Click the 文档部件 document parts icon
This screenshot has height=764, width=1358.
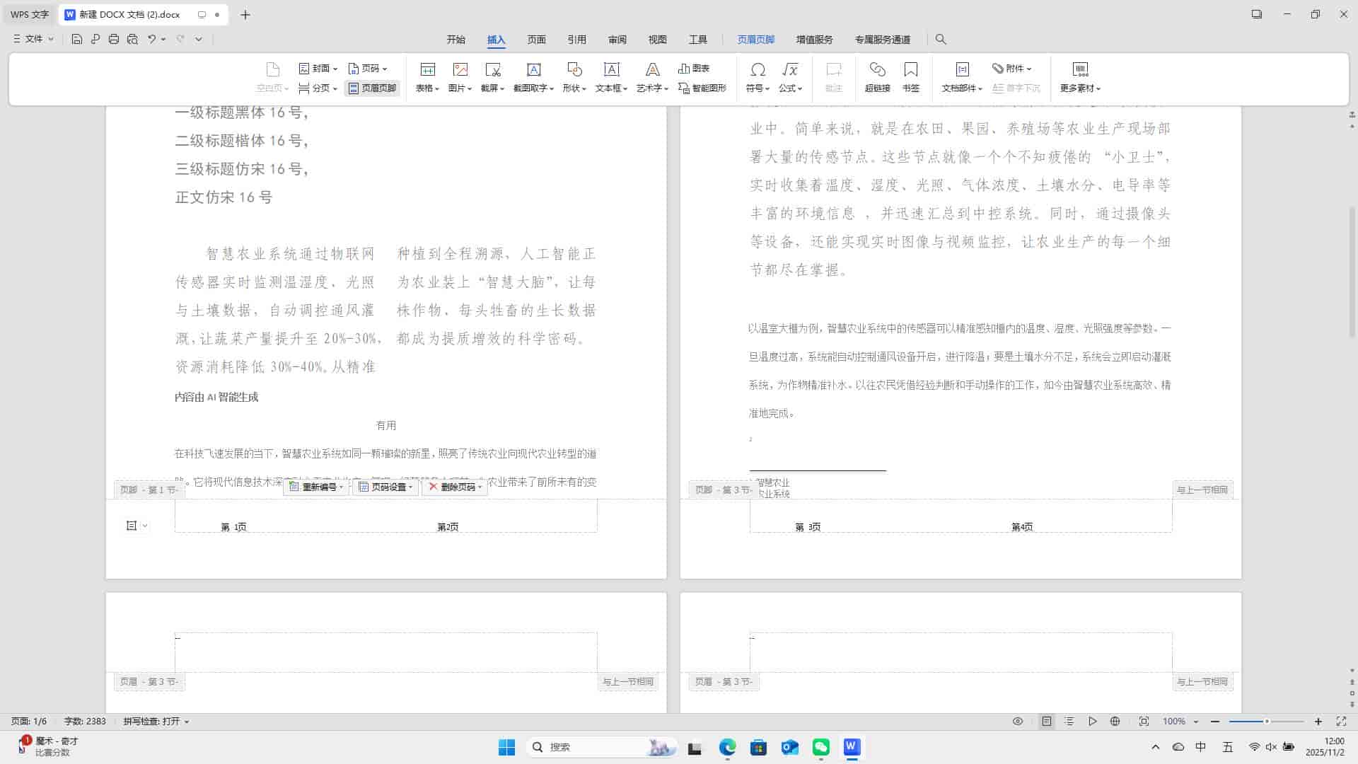(x=962, y=69)
